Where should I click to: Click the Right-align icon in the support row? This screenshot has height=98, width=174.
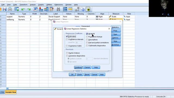[x=97, y=17]
